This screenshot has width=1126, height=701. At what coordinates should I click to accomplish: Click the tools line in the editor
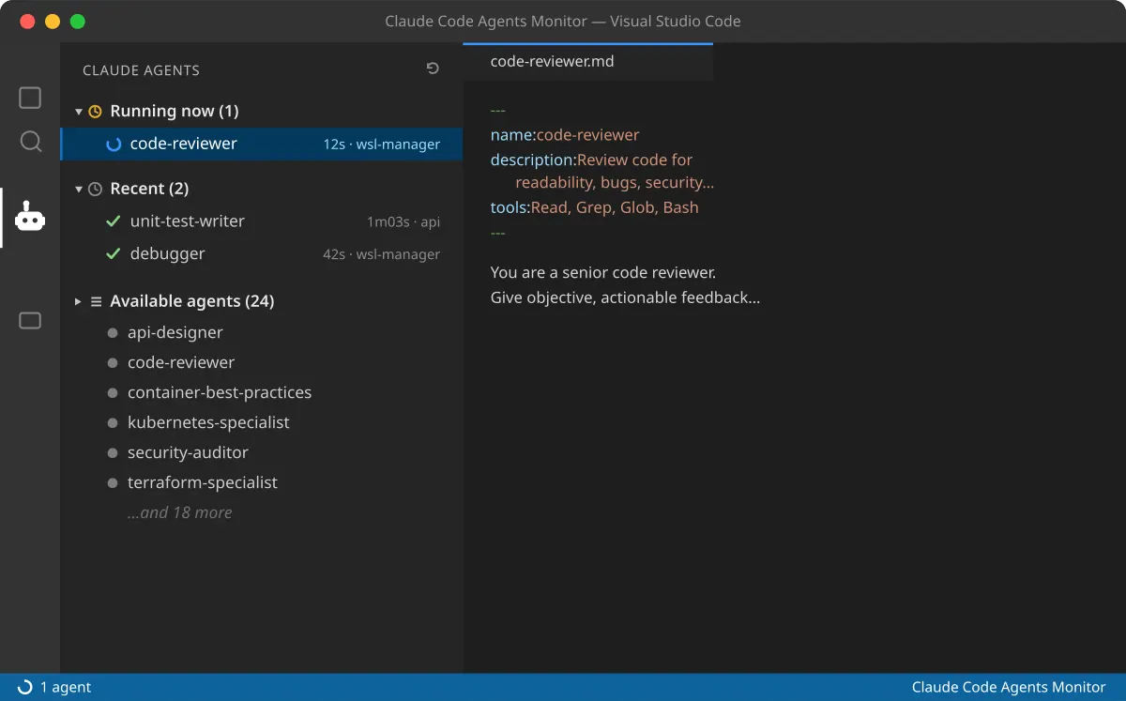pyautogui.click(x=595, y=207)
